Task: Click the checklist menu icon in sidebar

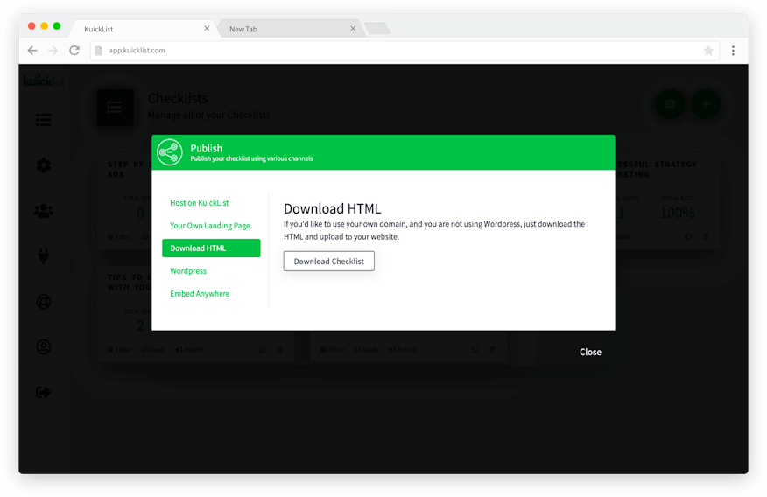Action: coord(43,120)
